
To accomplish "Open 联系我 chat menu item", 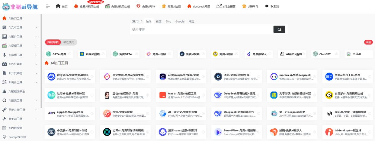I will coord(272,6).
